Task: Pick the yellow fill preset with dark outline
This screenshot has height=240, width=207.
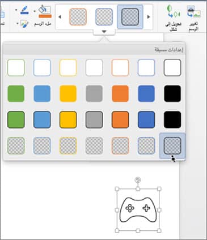Action: click(68, 119)
